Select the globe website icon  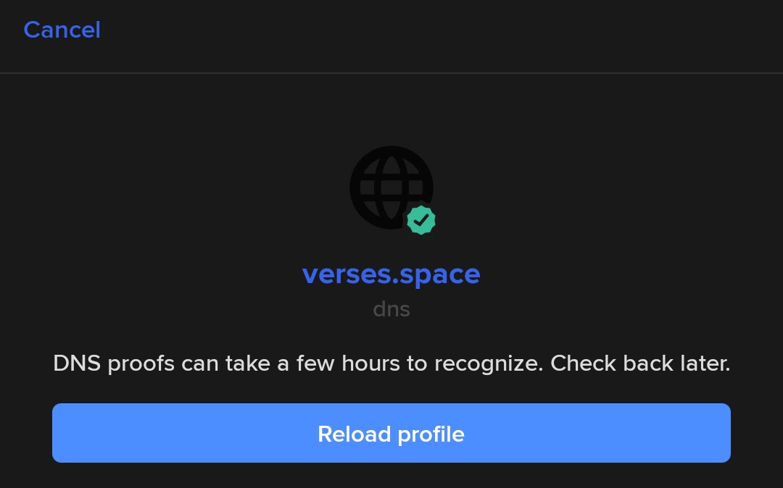[x=391, y=188]
